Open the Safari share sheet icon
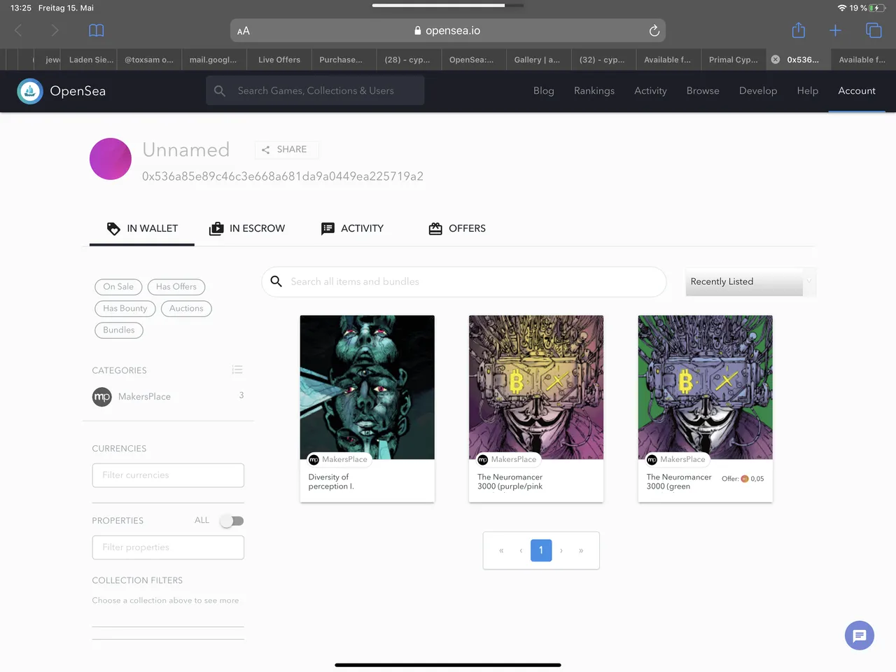This screenshot has width=896, height=672. pyautogui.click(x=799, y=30)
